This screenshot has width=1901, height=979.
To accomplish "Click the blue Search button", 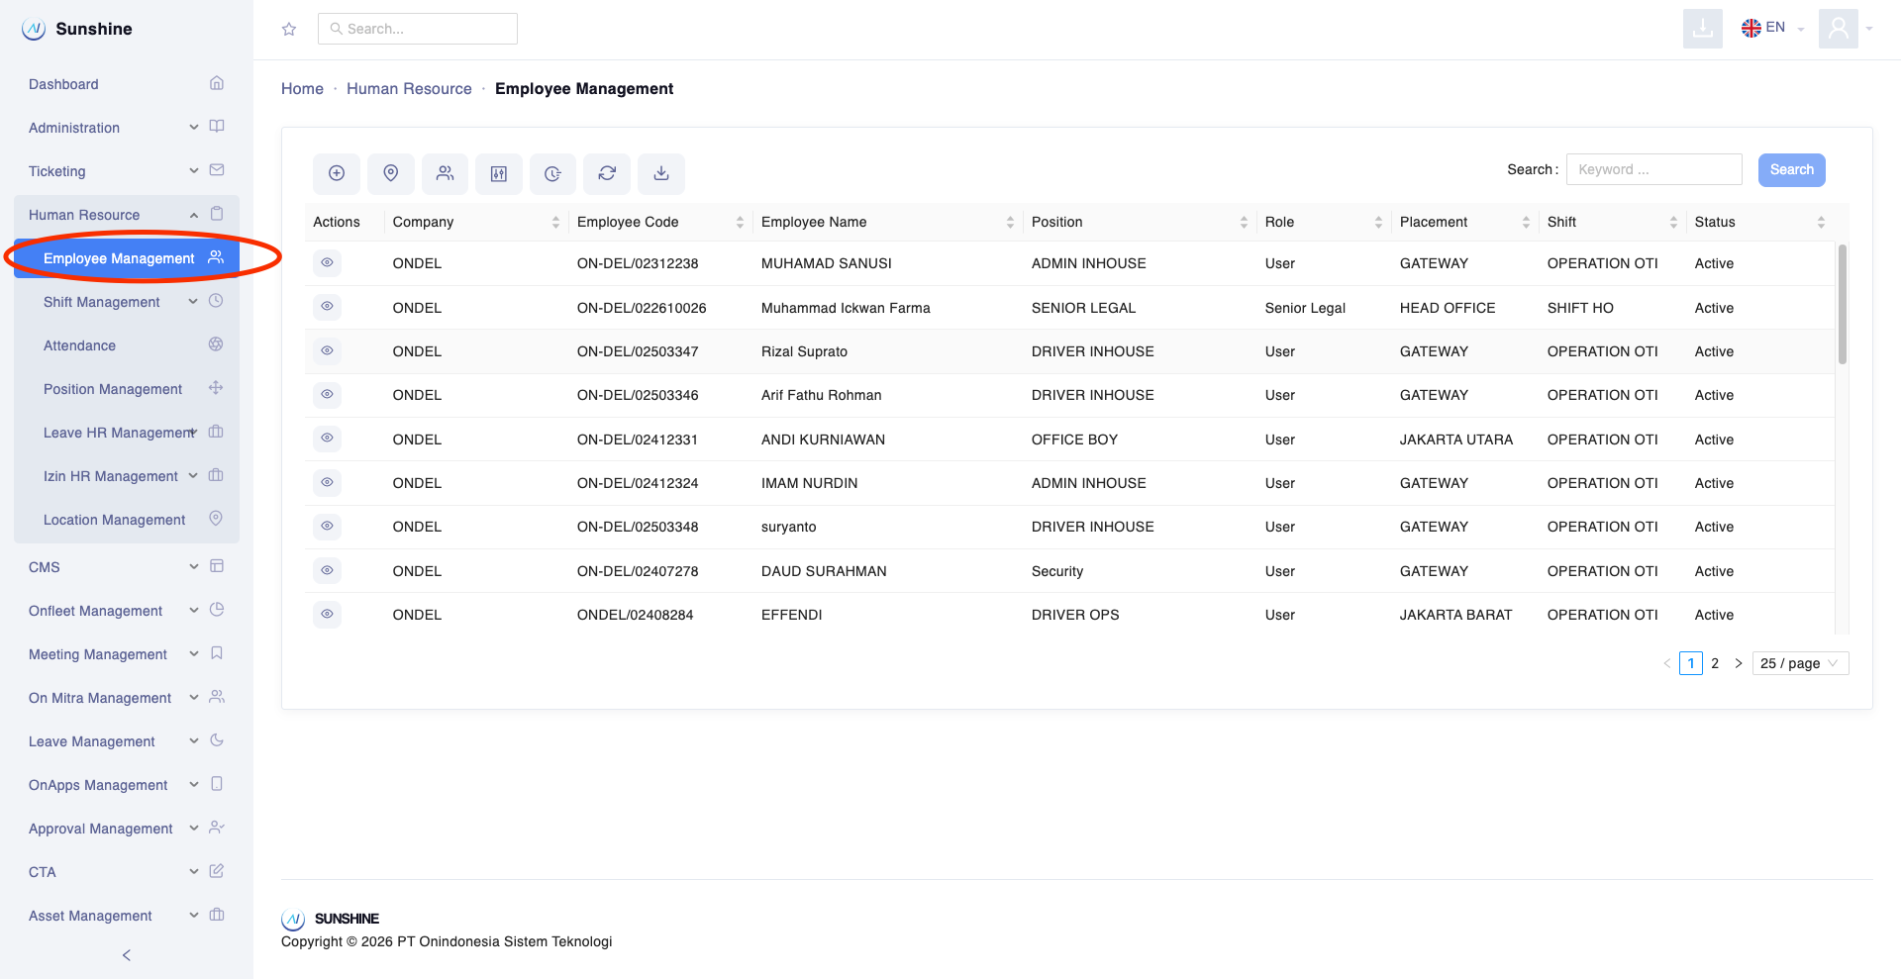I will (x=1791, y=170).
